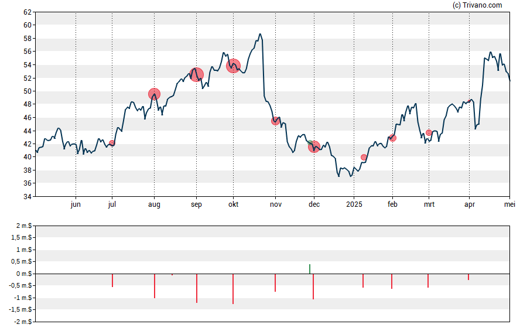The height and width of the screenshot is (331, 520).
Task: Click the '0 m.$' volume axis label
Action: click(x=24, y=274)
